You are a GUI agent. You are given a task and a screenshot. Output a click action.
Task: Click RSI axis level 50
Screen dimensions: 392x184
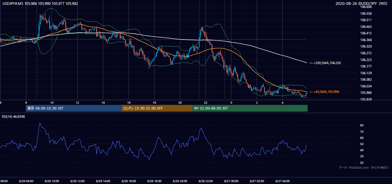point(362,144)
